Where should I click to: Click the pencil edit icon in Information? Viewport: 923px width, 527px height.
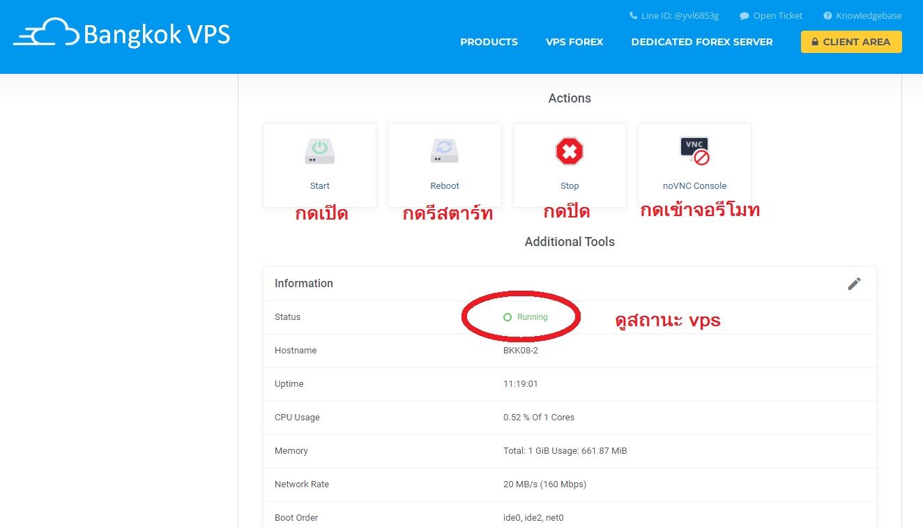pos(854,284)
